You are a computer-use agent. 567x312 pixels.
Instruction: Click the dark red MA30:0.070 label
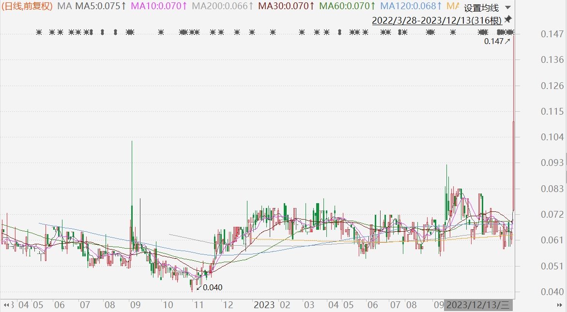click(x=287, y=6)
